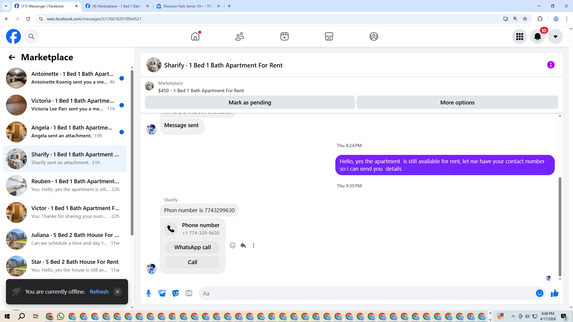Image resolution: width=573 pixels, height=322 pixels.
Task: Click the Facebook logo
Action: point(13,36)
